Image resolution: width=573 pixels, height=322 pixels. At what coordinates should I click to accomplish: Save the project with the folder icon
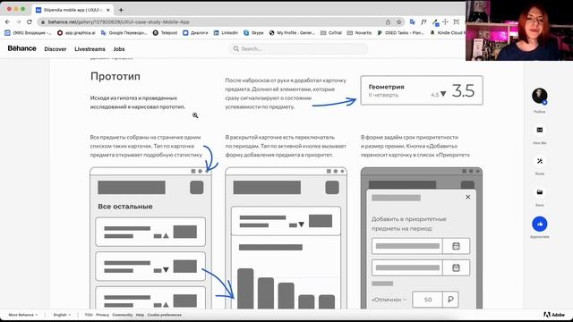(x=539, y=192)
